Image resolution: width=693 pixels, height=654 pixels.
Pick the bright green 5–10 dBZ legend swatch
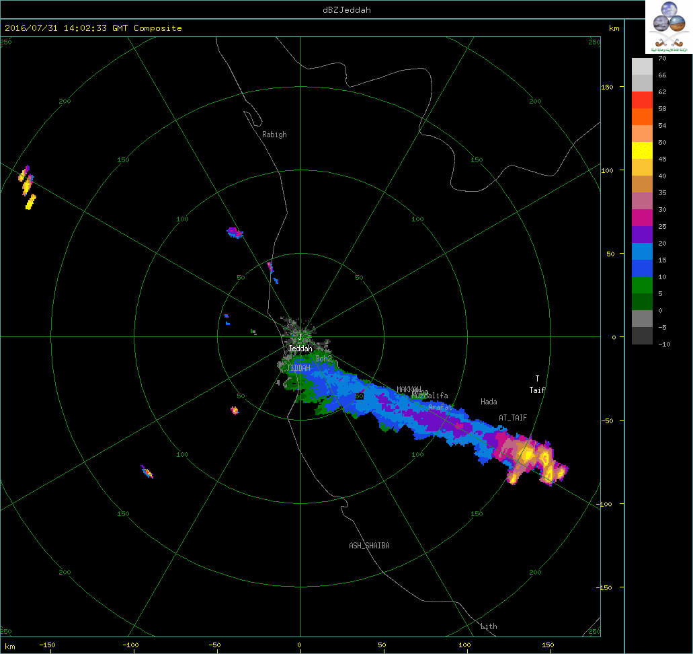click(x=642, y=285)
